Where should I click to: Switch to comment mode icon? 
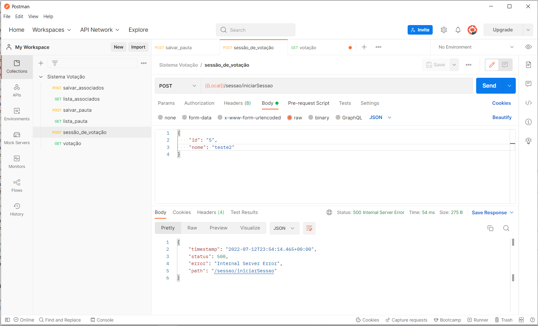click(x=505, y=65)
